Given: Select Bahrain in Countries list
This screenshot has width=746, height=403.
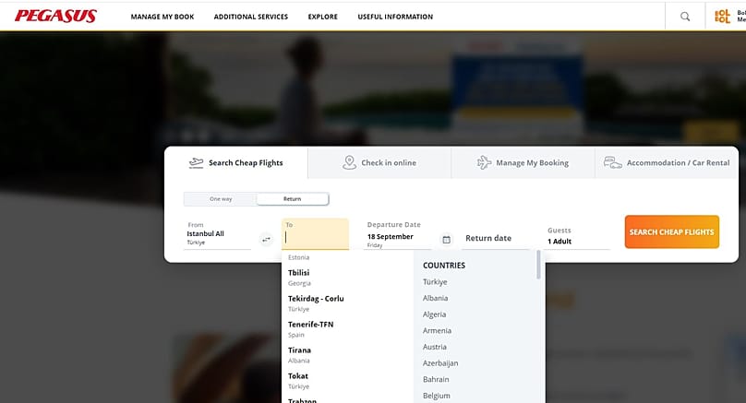Looking at the screenshot, I should coord(436,379).
